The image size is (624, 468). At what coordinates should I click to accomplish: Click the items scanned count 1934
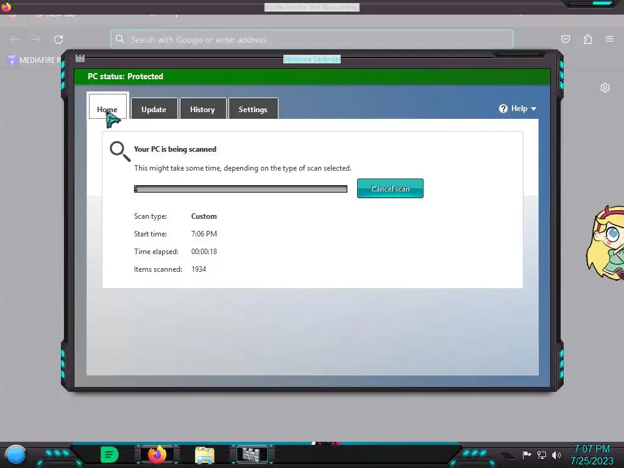[199, 269]
